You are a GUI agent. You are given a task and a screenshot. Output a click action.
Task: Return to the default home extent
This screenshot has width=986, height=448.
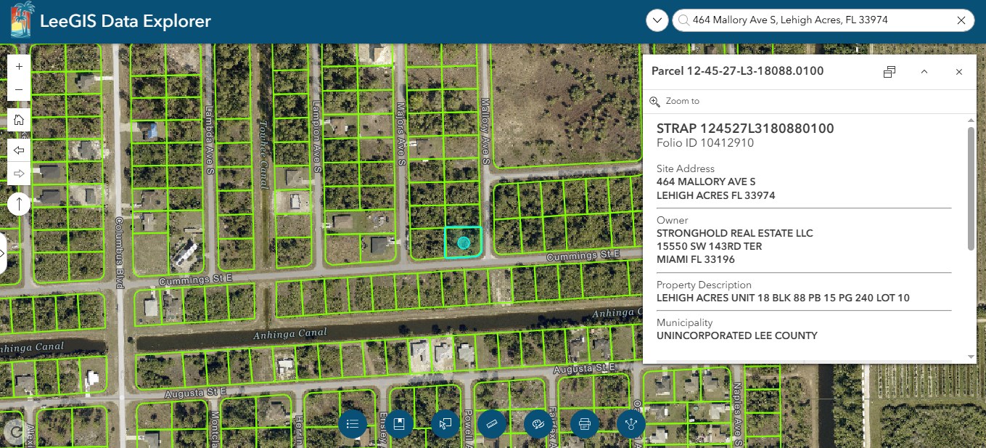coord(19,120)
